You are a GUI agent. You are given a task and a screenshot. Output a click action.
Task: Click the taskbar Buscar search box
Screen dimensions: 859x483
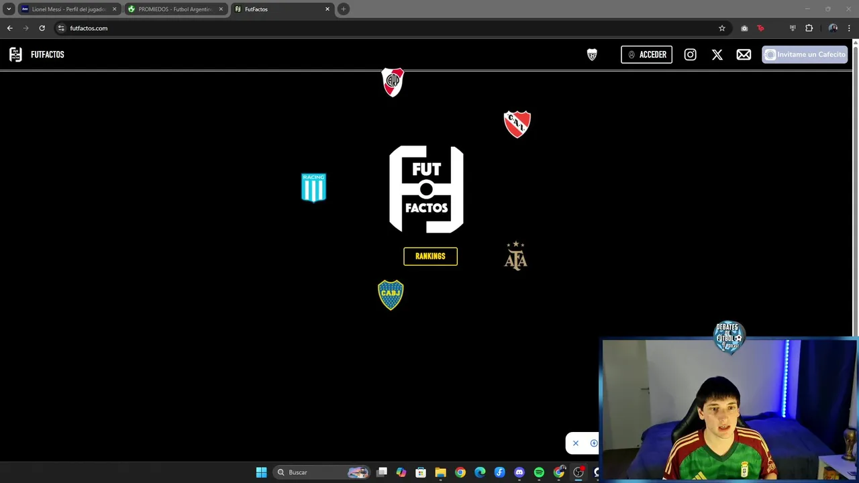(x=321, y=472)
